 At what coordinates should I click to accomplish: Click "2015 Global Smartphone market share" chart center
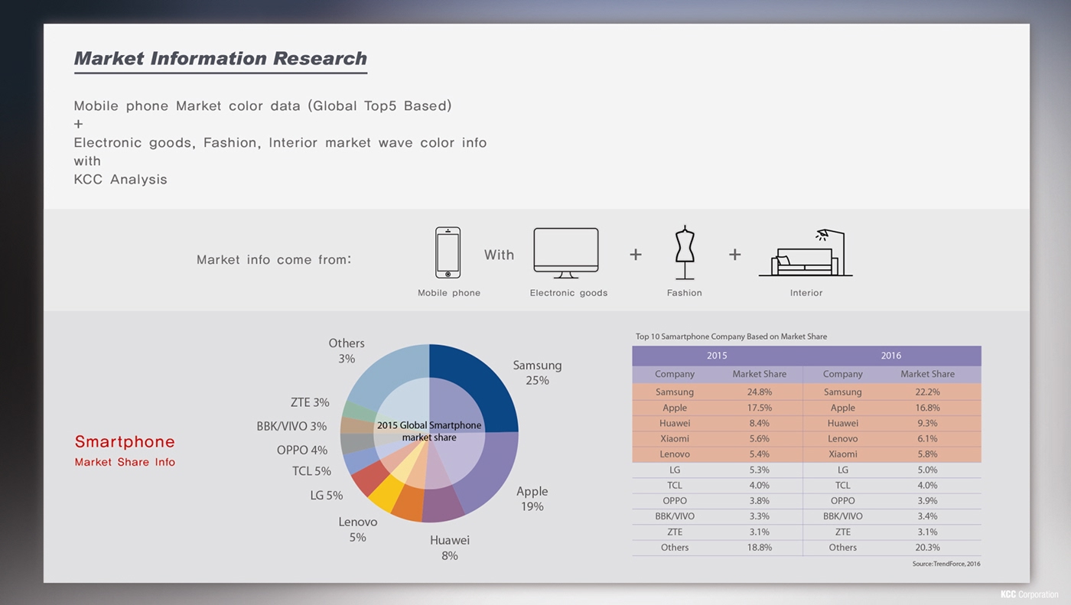pyautogui.click(x=429, y=431)
